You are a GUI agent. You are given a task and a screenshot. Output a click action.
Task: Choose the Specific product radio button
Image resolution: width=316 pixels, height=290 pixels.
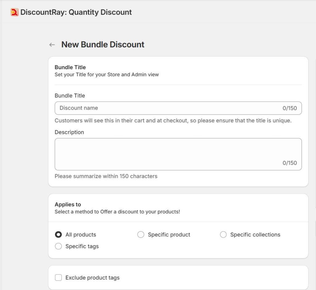[141, 235]
